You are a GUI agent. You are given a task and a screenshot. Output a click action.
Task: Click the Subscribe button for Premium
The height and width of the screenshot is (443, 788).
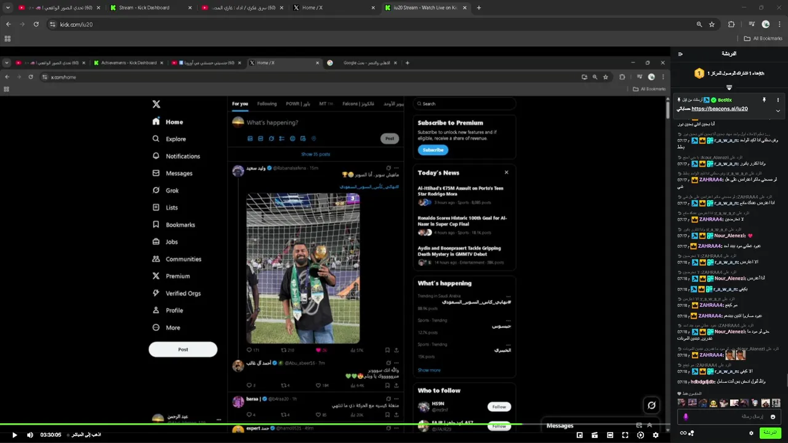pyautogui.click(x=433, y=150)
